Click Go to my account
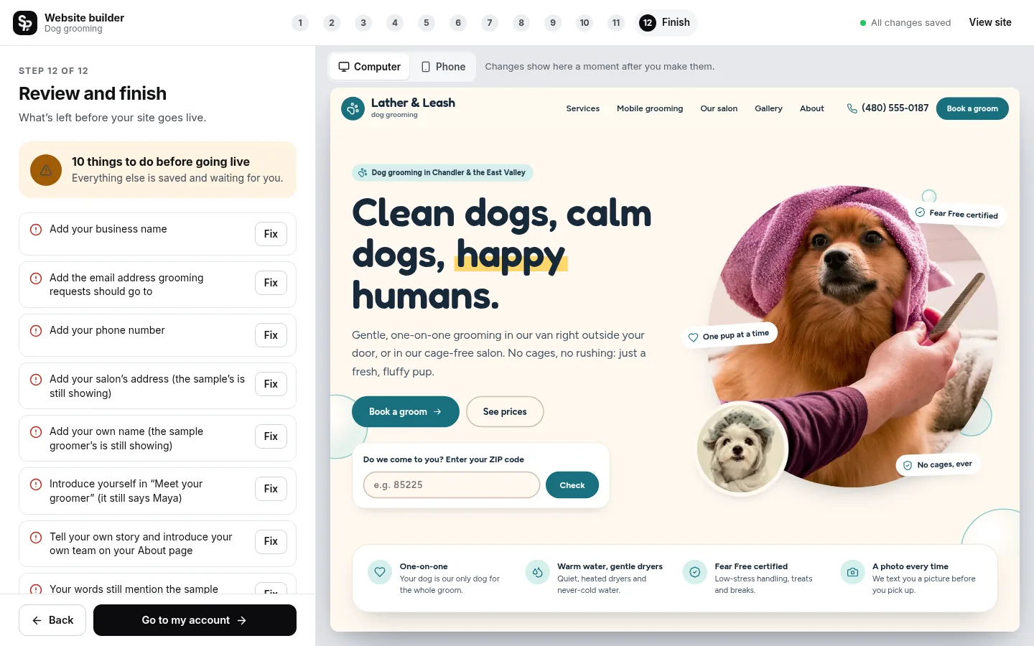Image resolution: width=1034 pixels, height=646 pixels. tap(195, 620)
